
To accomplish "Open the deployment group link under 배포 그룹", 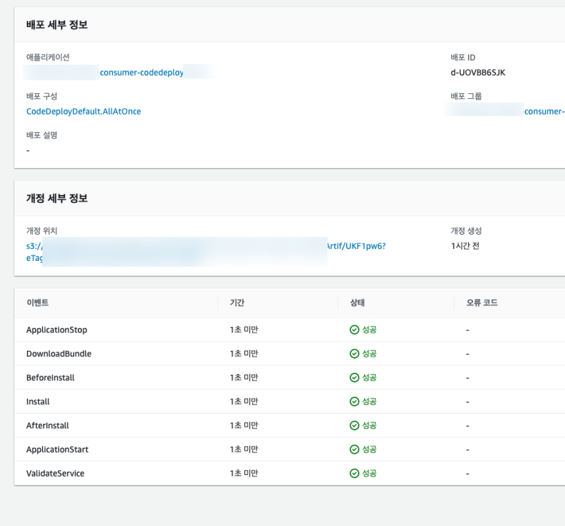I will (544, 111).
